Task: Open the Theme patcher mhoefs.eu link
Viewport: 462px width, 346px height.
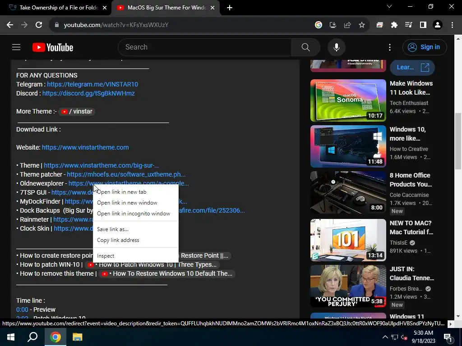Action: (x=126, y=174)
